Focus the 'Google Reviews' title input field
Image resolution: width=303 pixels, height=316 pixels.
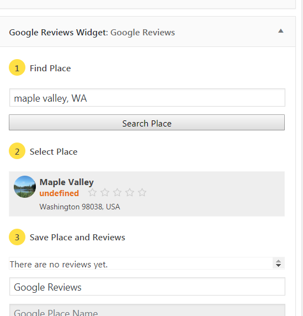pyautogui.click(x=147, y=287)
